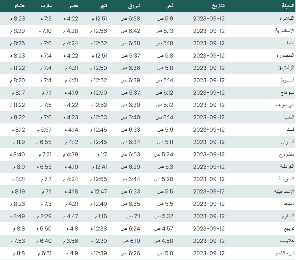Click the sunrise time 6:33 for الإسماعيلية
Image resolution: width=296 pixels, height=260 pixels.
tap(130, 191)
